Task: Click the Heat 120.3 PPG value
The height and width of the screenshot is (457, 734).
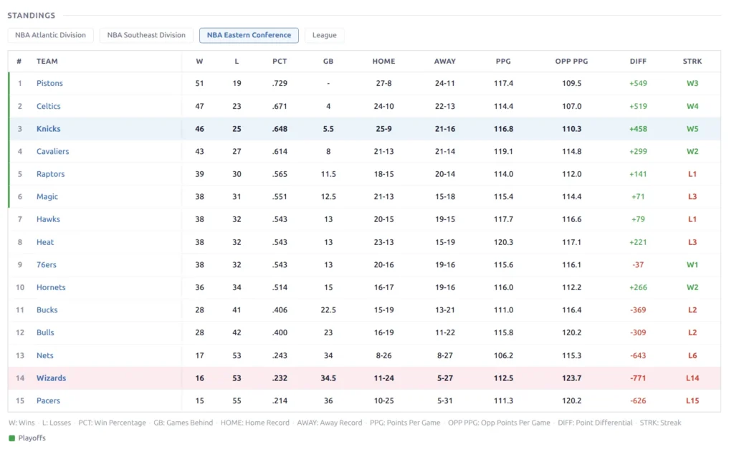Action: tap(503, 242)
